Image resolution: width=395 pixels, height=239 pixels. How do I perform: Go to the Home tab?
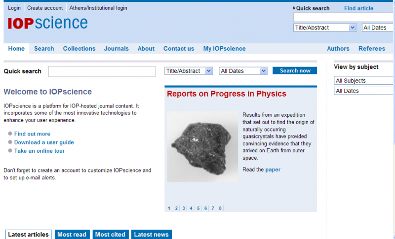pyautogui.click(x=16, y=48)
